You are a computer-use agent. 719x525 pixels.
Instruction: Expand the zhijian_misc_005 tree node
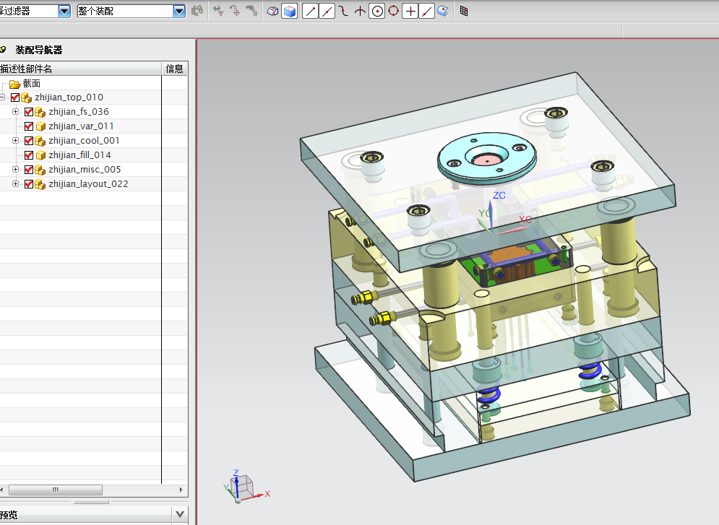[15, 170]
